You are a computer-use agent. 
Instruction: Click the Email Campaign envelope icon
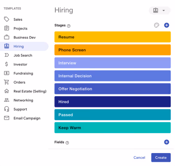click(x=7, y=118)
